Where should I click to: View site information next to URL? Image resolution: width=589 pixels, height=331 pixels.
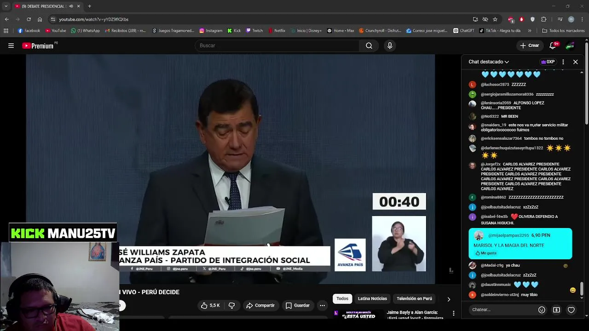[x=53, y=19]
